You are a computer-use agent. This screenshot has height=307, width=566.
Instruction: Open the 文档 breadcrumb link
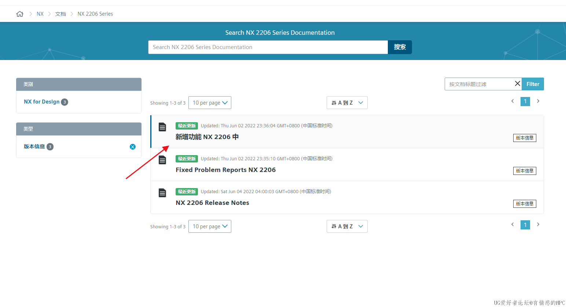tap(60, 14)
